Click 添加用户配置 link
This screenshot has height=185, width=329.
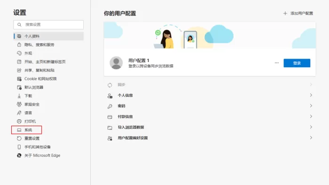pos(302,14)
